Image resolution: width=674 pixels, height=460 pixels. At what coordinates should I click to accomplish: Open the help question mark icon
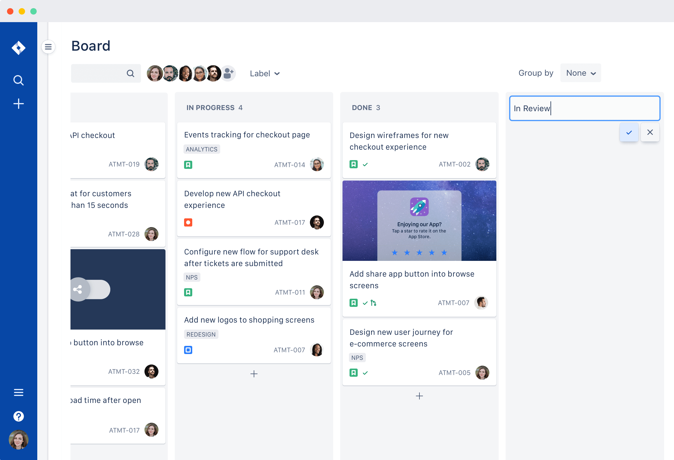click(x=19, y=416)
